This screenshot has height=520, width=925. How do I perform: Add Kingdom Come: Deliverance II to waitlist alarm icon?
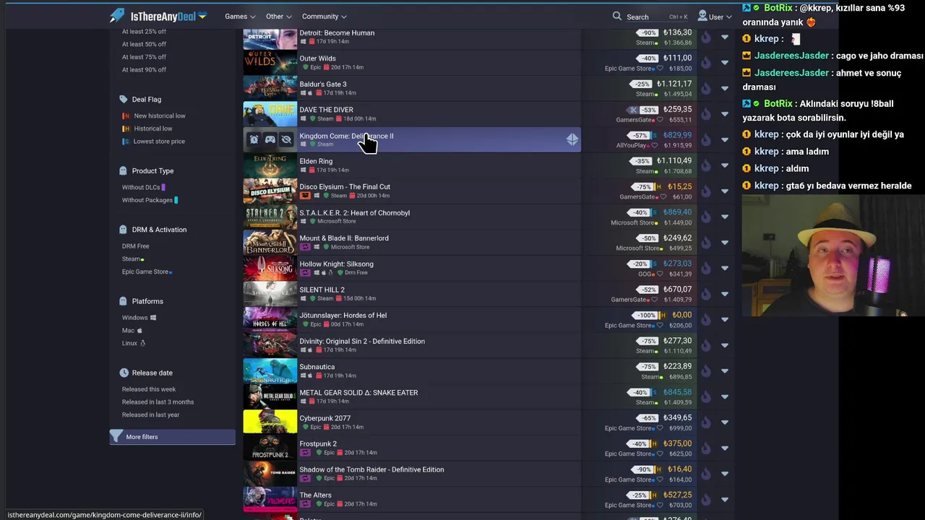pyautogui.click(x=254, y=139)
